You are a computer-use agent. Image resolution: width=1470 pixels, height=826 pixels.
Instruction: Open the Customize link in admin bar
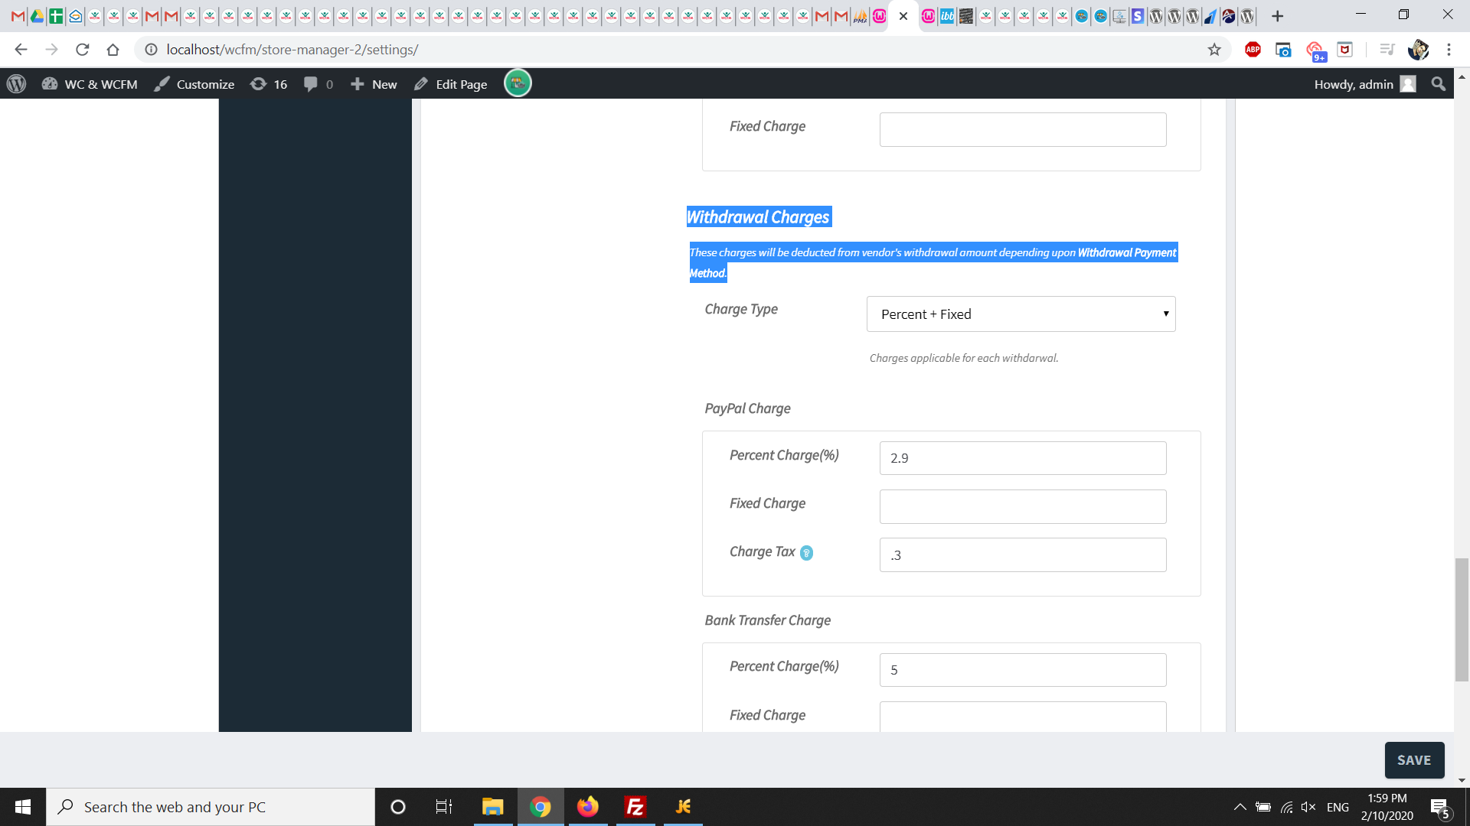coord(194,84)
